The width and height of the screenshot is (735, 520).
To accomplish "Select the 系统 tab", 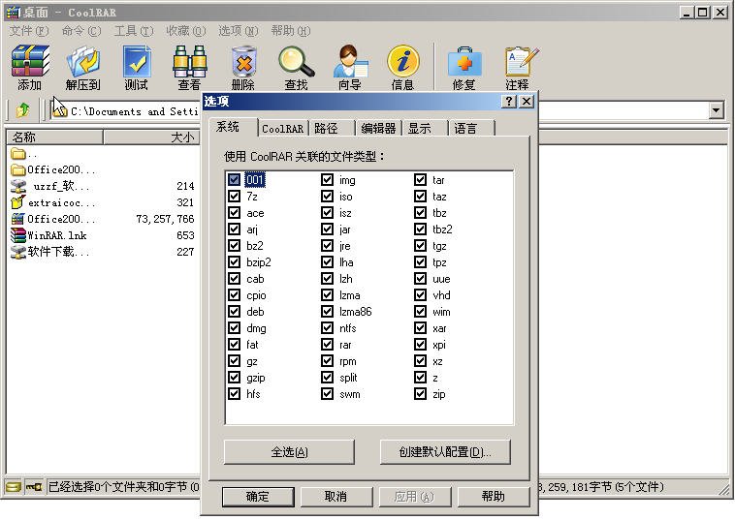I will click(x=233, y=127).
